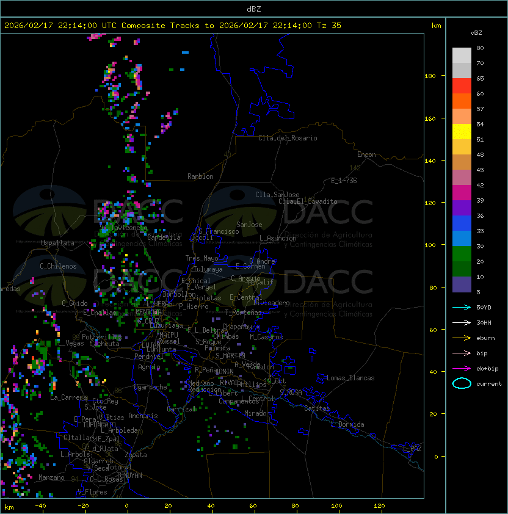
Task: Click the 'Tres_Mayo' map label
Action: click(x=201, y=258)
